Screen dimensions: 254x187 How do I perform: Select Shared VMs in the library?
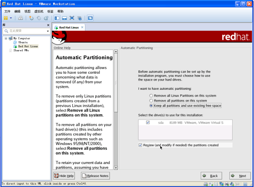pos(21,50)
